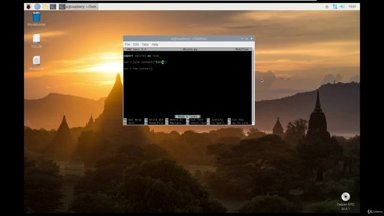This screenshot has height=216, width=384.
Task: Click the import sqlite3 line in nano
Action: pos(142,56)
